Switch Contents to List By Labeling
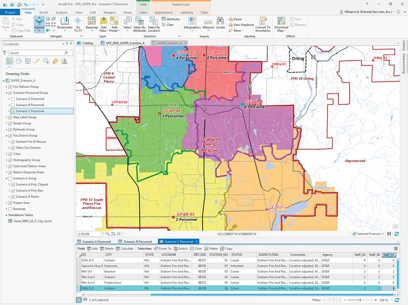Viewport: 408px width, 305px height. click(55, 61)
